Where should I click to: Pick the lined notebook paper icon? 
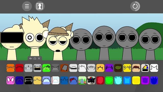click(56, 80)
